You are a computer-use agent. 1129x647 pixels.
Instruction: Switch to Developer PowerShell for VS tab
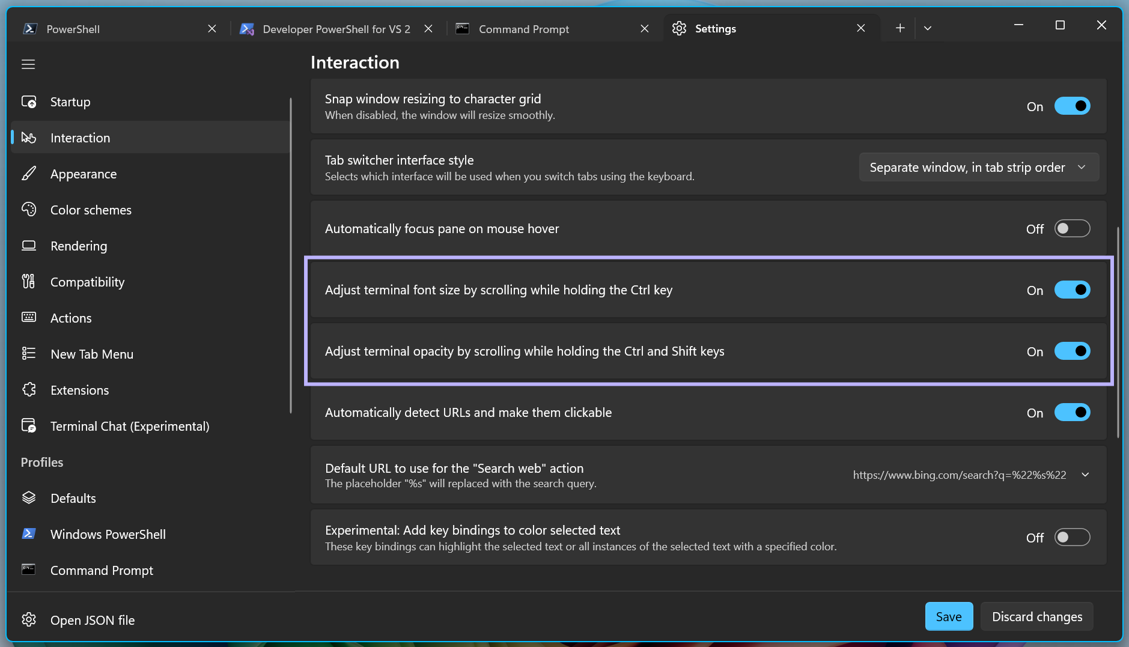click(x=334, y=29)
